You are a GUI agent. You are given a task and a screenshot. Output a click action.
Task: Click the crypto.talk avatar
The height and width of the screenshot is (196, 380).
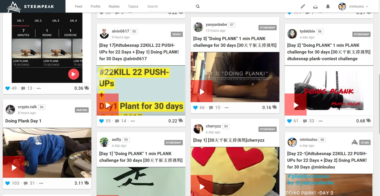pos(10,109)
